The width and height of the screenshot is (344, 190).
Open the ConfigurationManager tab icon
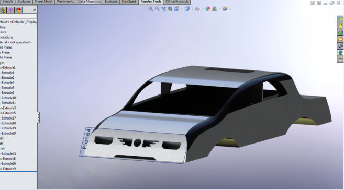pos(3,10)
